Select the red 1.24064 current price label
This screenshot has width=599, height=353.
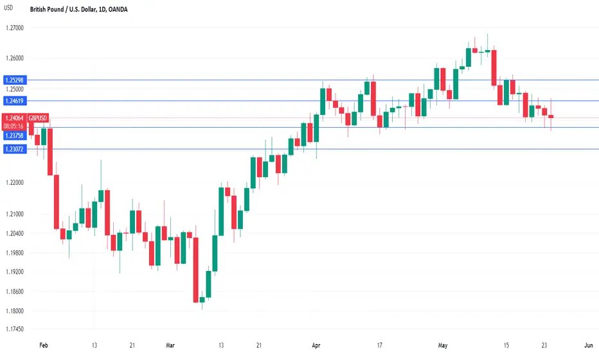(15, 118)
